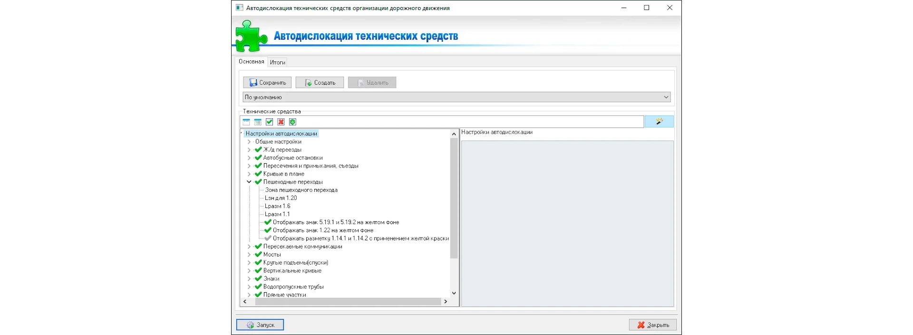Toggle checkmark for Ж/д переезды
This screenshot has width=913, height=335.
(258, 150)
